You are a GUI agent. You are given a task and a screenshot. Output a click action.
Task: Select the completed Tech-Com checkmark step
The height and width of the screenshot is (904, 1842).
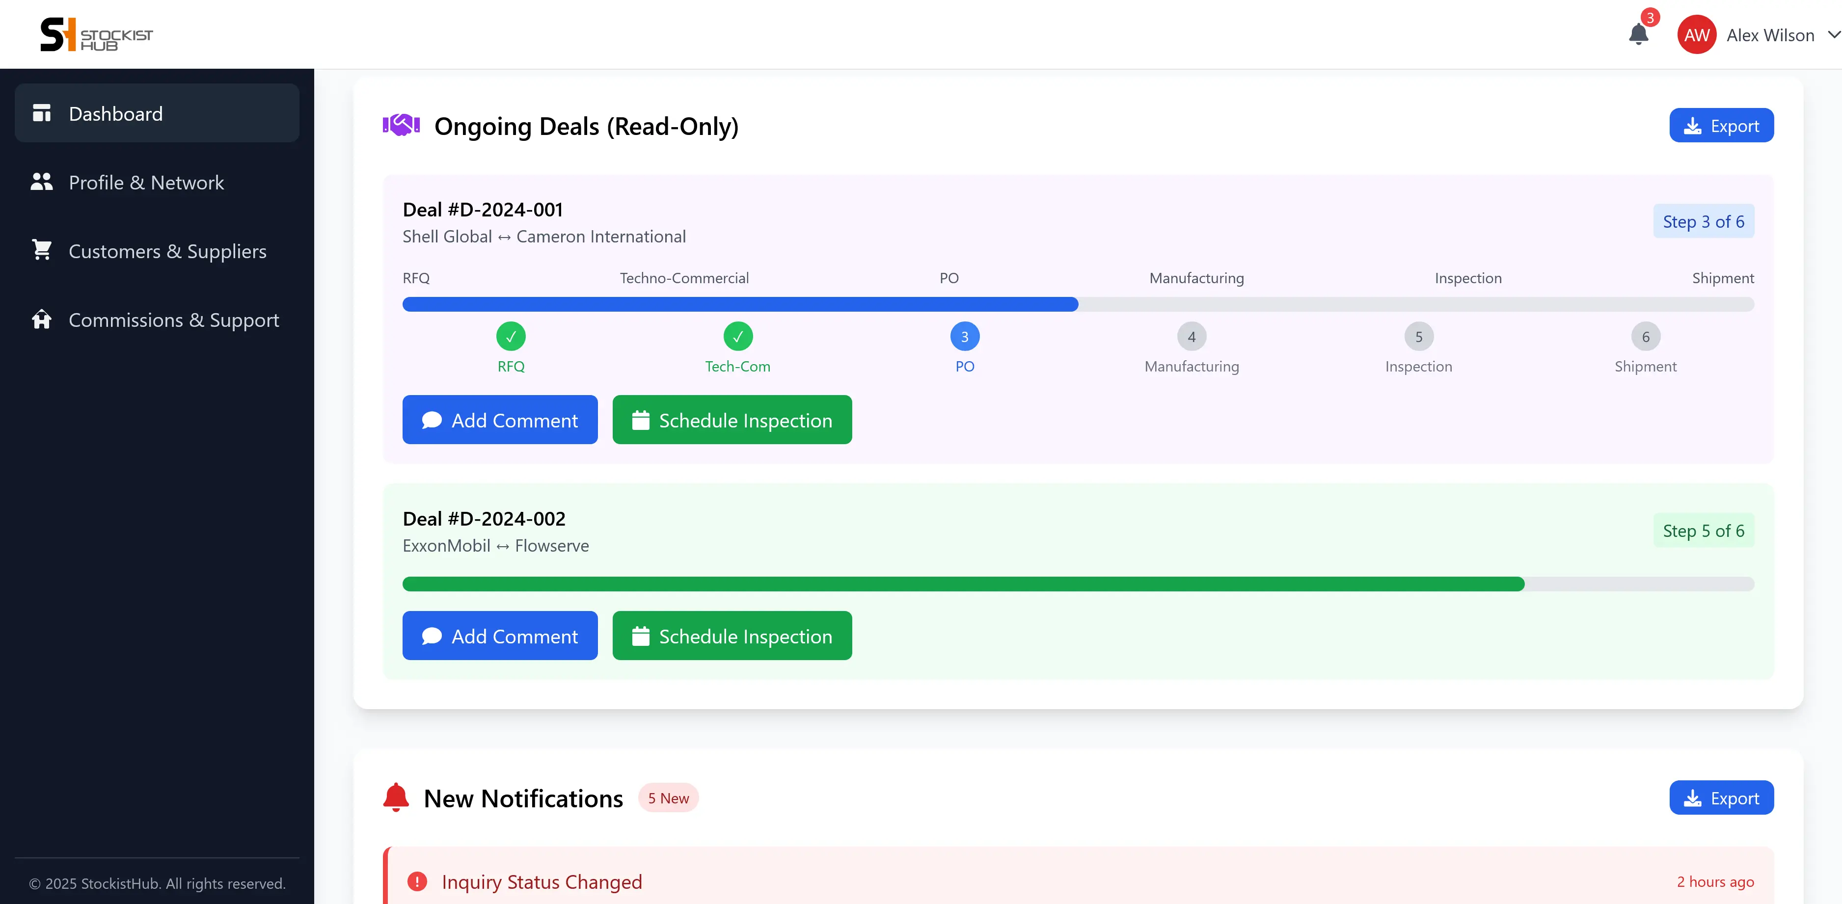point(737,336)
